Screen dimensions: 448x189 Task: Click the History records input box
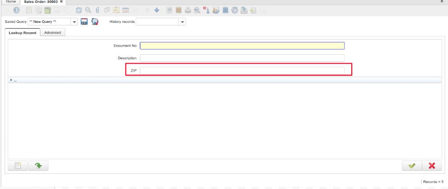pos(157,22)
